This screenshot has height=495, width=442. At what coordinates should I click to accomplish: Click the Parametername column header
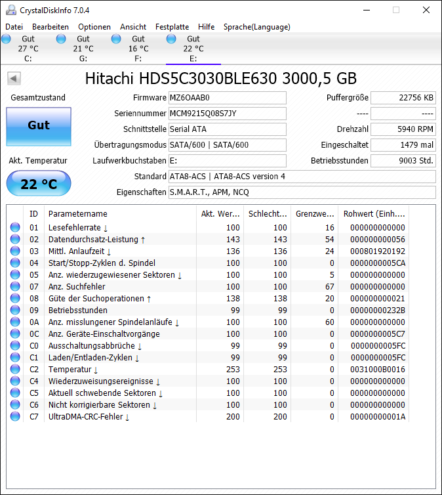[120, 214]
